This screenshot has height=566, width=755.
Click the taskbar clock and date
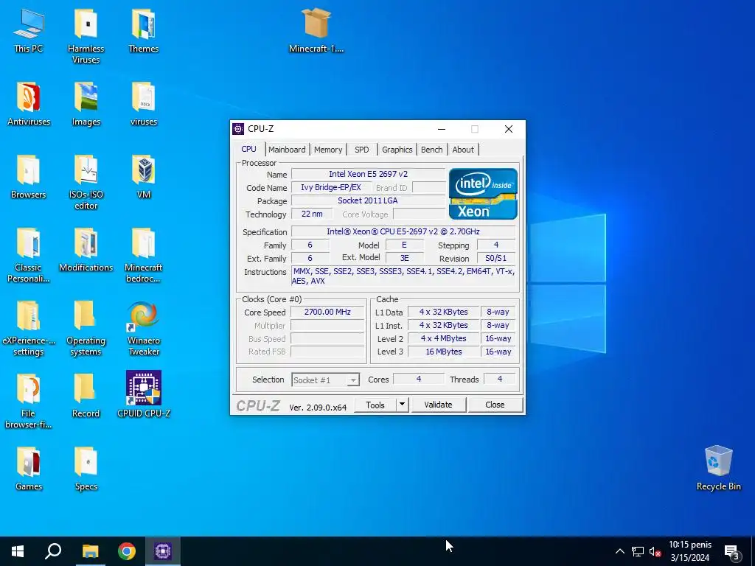click(689, 551)
